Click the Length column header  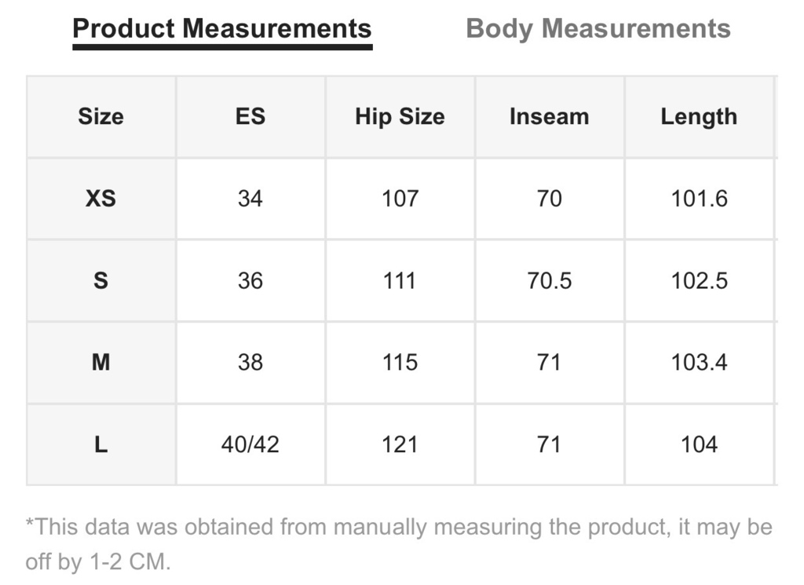point(699,116)
